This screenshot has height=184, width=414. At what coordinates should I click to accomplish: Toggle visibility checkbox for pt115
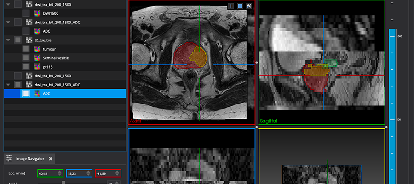coord(26,67)
